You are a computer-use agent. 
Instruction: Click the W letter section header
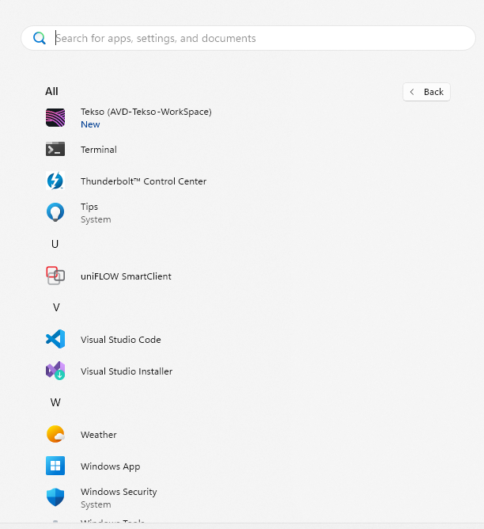(55, 402)
